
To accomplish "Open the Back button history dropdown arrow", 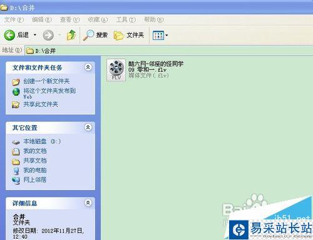I will coord(35,35).
